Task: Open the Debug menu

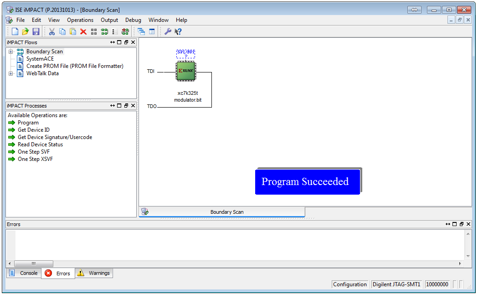Action: coord(133,20)
